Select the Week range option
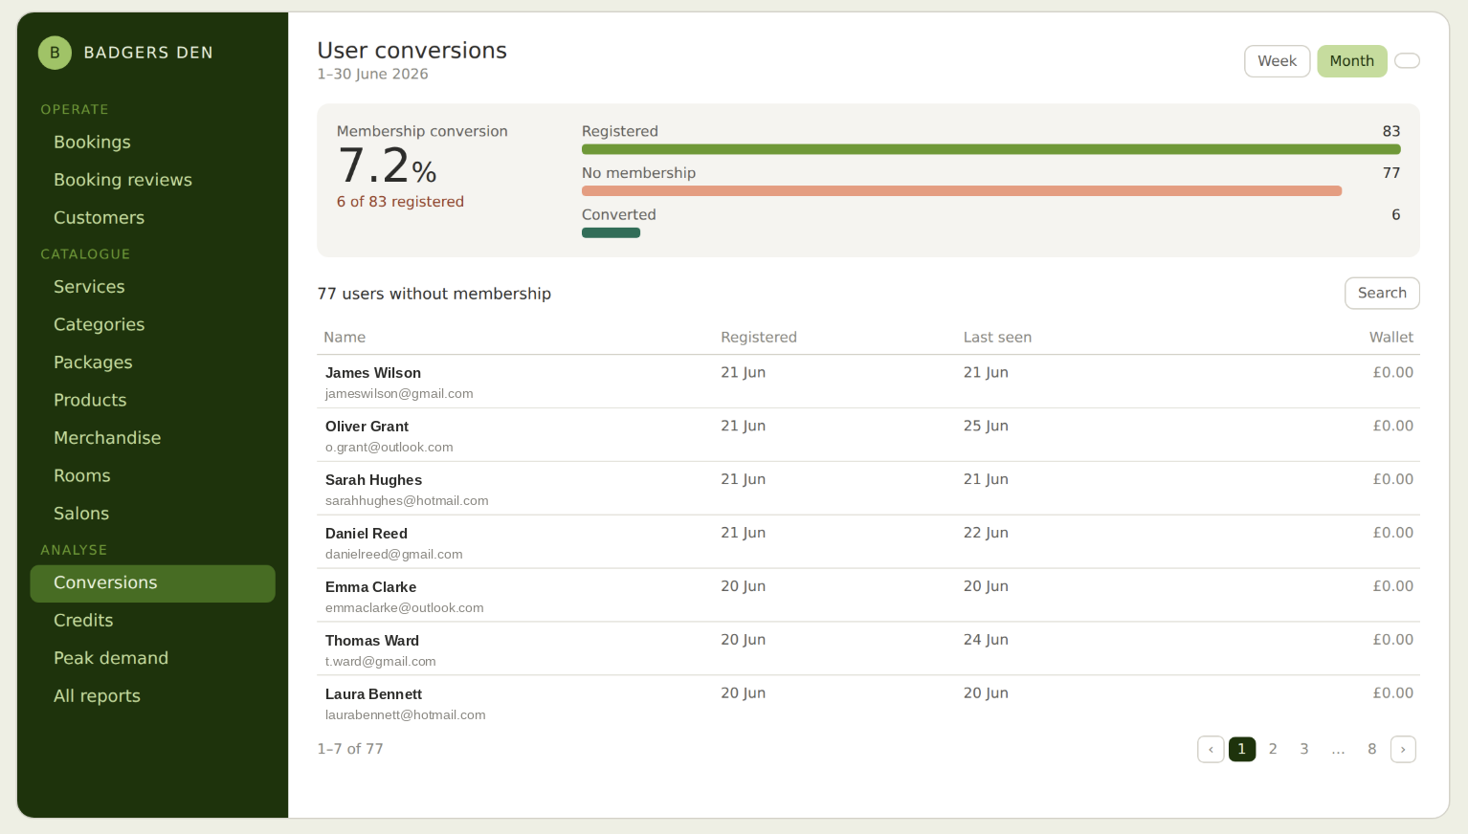 pos(1277,61)
